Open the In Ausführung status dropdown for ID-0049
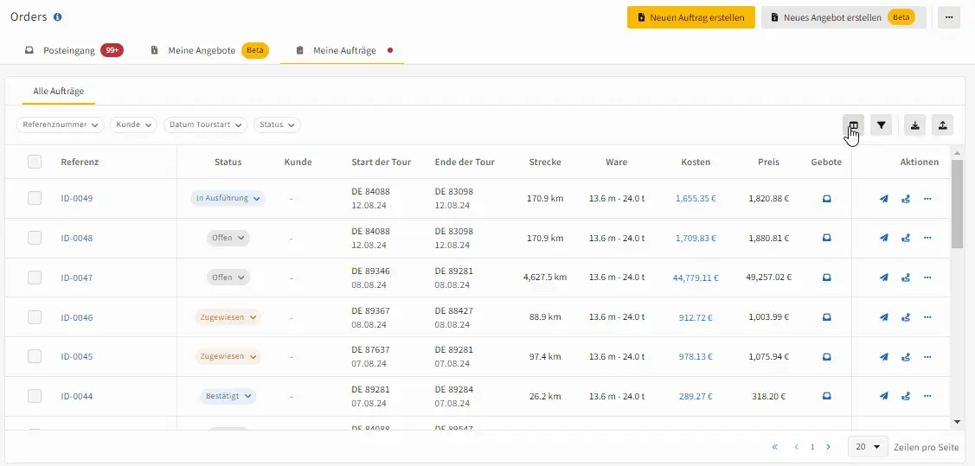Viewport: 975px width, 466px height. [228, 198]
